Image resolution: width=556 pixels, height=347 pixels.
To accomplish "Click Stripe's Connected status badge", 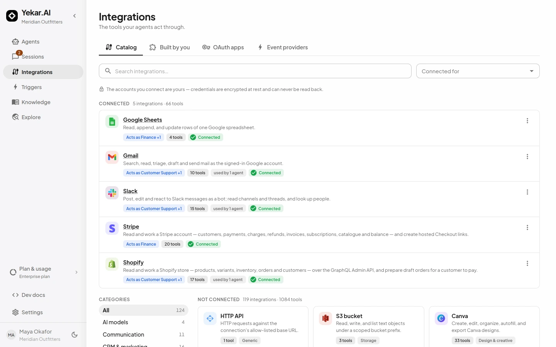I will pyautogui.click(x=203, y=244).
